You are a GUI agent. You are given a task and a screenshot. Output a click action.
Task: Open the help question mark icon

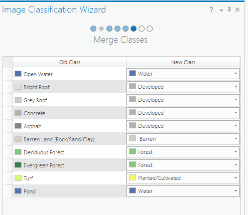click(x=211, y=10)
